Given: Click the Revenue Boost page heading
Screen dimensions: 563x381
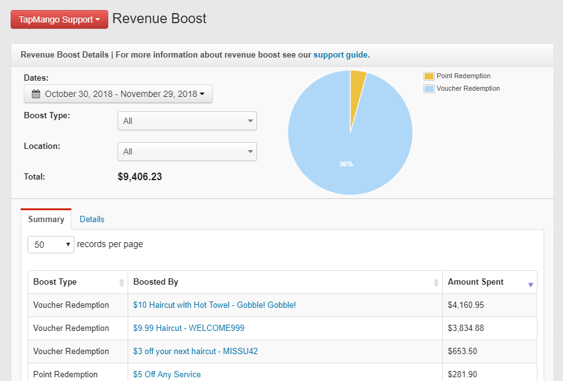Looking at the screenshot, I should click(x=160, y=19).
